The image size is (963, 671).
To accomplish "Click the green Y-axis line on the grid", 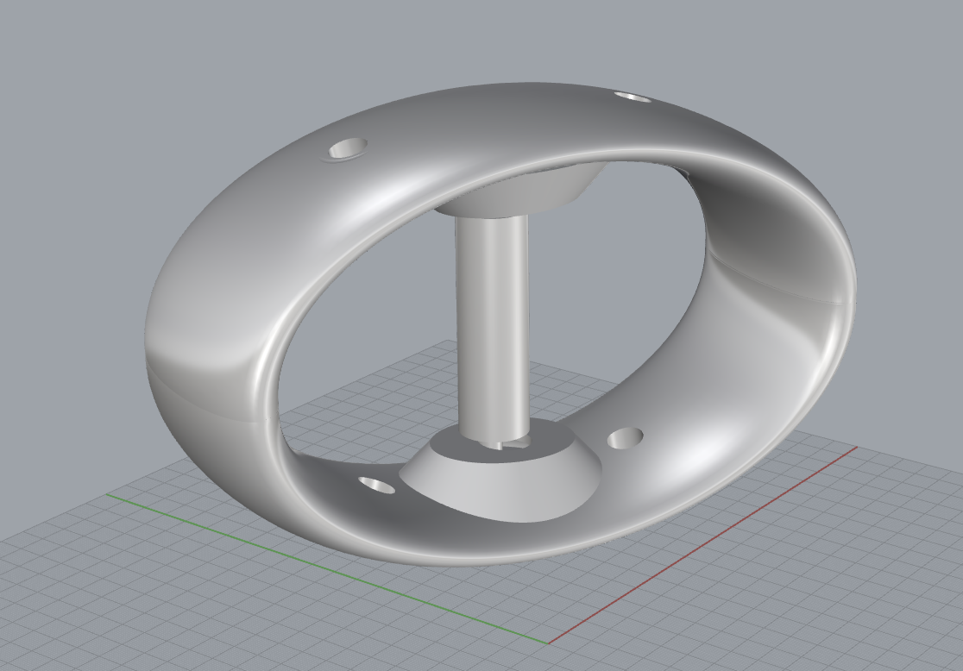I will (327, 568).
